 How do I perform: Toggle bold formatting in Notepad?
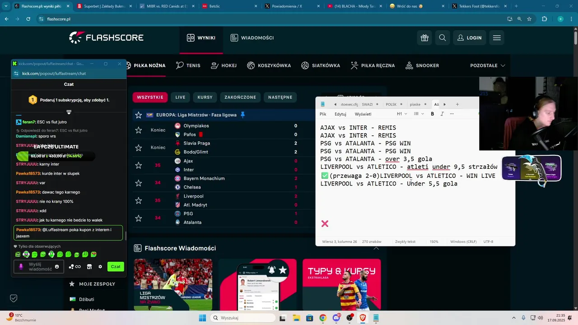coord(432,114)
